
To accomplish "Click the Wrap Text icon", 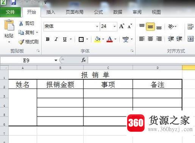I will 190,26.
